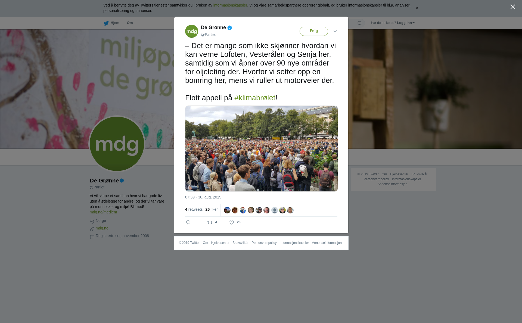Open the mdg avatar in tweet header
The width and height of the screenshot is (522, 323).
point(192,31)
